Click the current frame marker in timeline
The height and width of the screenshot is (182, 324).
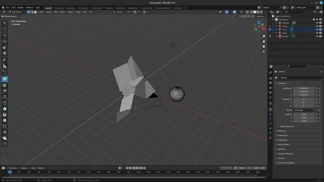coord(10,172)
